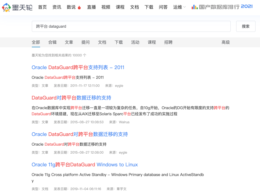
Task: Click the date 2011-11-17 12:11:00
Action: click(85, 86)
